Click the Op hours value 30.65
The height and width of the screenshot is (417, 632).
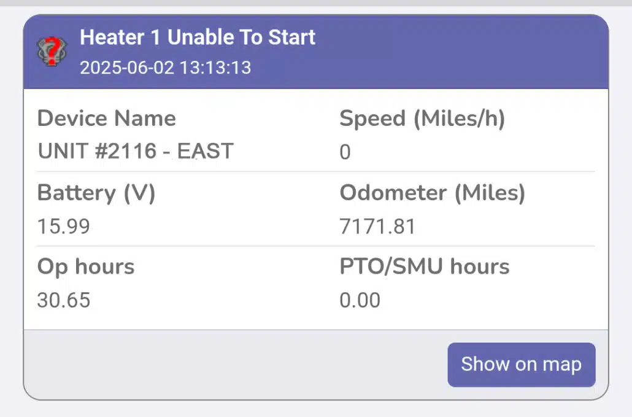[64, 300]
